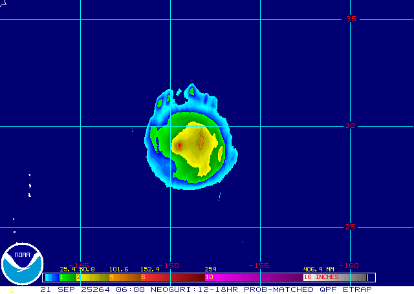414x294 pixels.
Task: Click the 254 legend value
Action: (210, 269)
